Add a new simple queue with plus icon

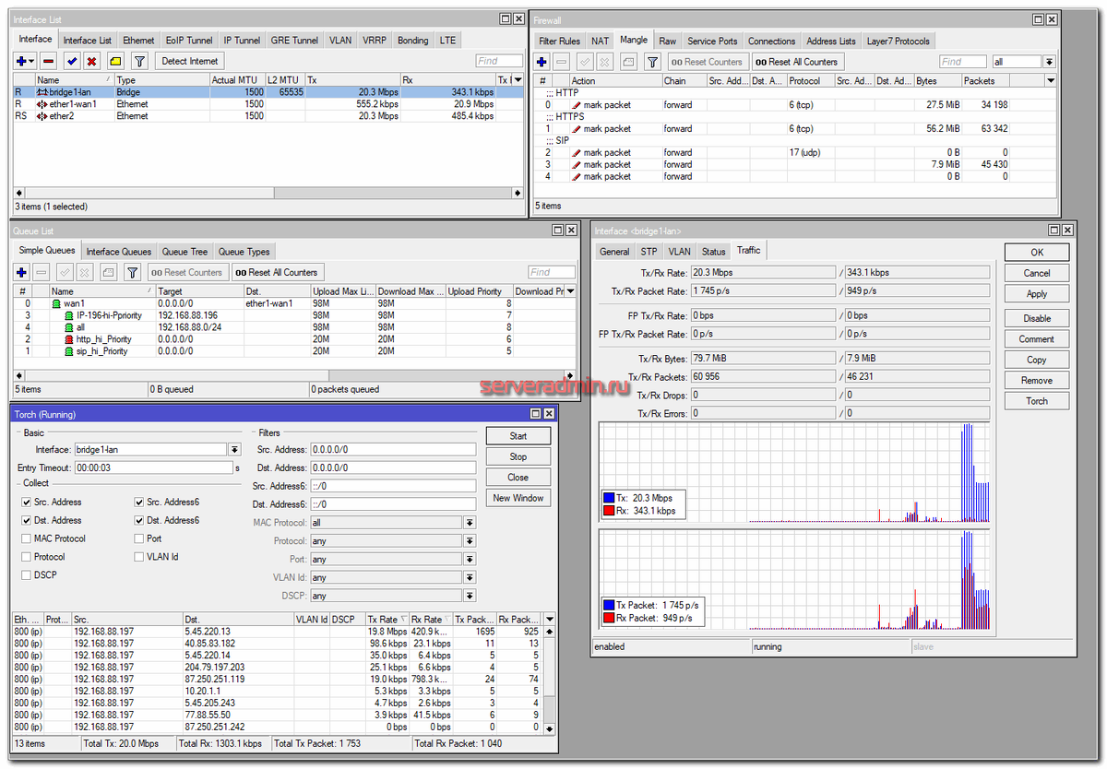click(x=21, y=272)
